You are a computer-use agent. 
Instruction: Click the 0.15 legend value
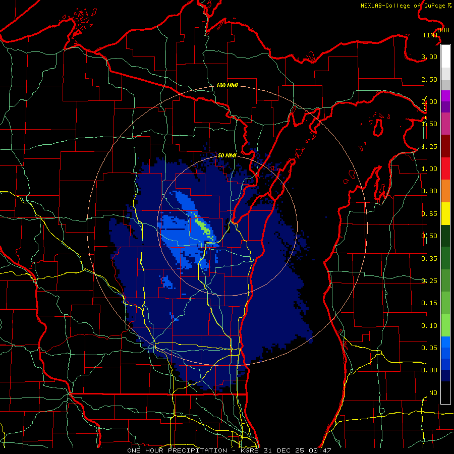(x=429, y=303)
